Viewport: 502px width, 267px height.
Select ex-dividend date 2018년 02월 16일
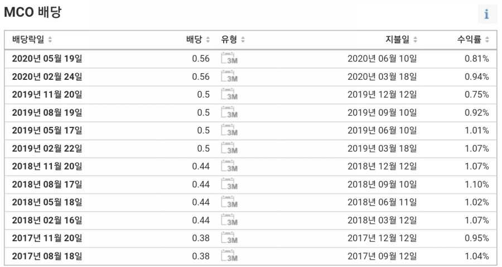(47, 220)
